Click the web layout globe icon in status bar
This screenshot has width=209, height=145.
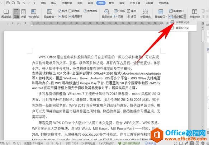(203, 144)
